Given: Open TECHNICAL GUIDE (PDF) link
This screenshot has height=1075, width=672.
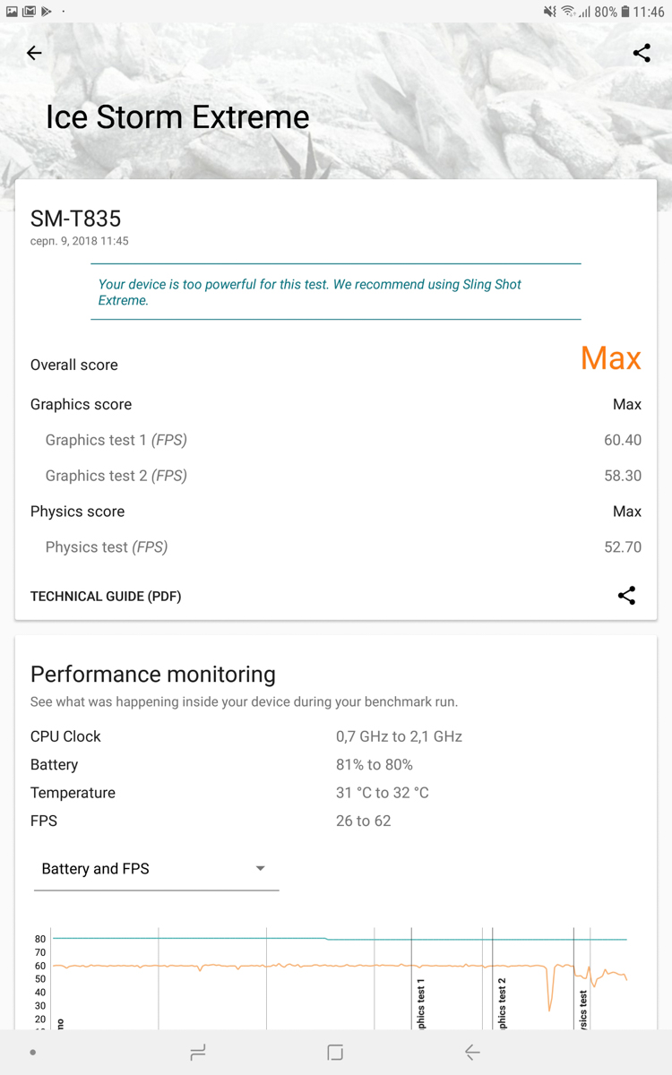Looking at the screenshot, I should pyautogui.click(x=106, y=596).
